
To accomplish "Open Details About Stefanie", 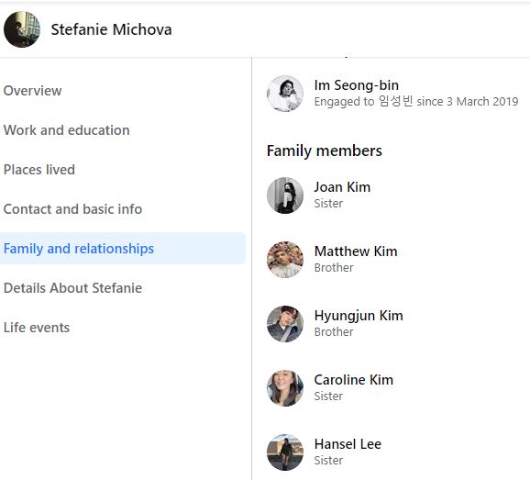I will [x=72, y=288].
